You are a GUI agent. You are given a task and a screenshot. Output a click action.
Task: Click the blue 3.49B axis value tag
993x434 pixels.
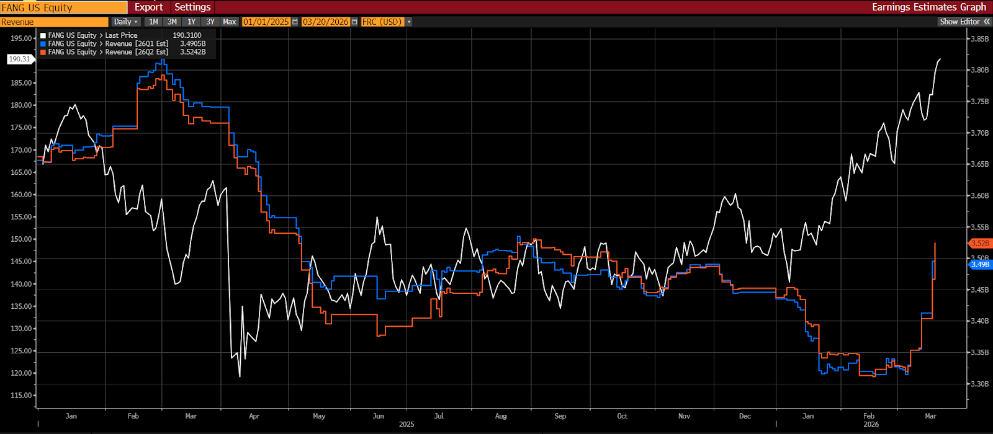coord(979,265)
